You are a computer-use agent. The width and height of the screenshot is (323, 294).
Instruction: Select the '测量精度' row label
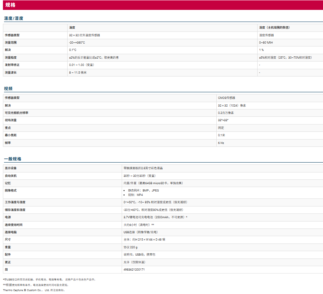click(x=11, y=57)
